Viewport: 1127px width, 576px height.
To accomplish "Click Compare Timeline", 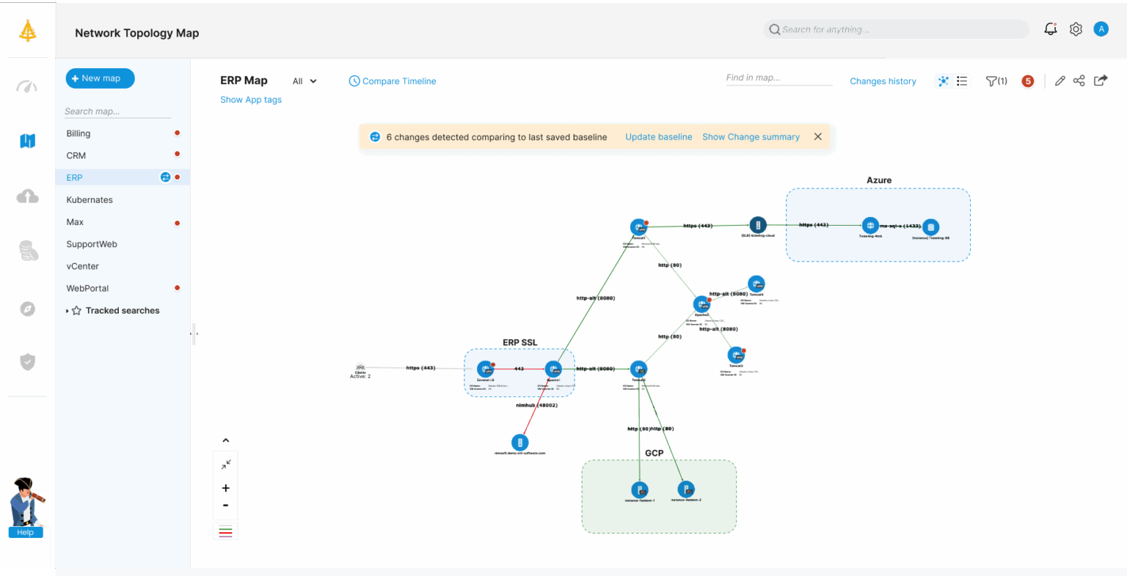I will [x=393, y=81].
